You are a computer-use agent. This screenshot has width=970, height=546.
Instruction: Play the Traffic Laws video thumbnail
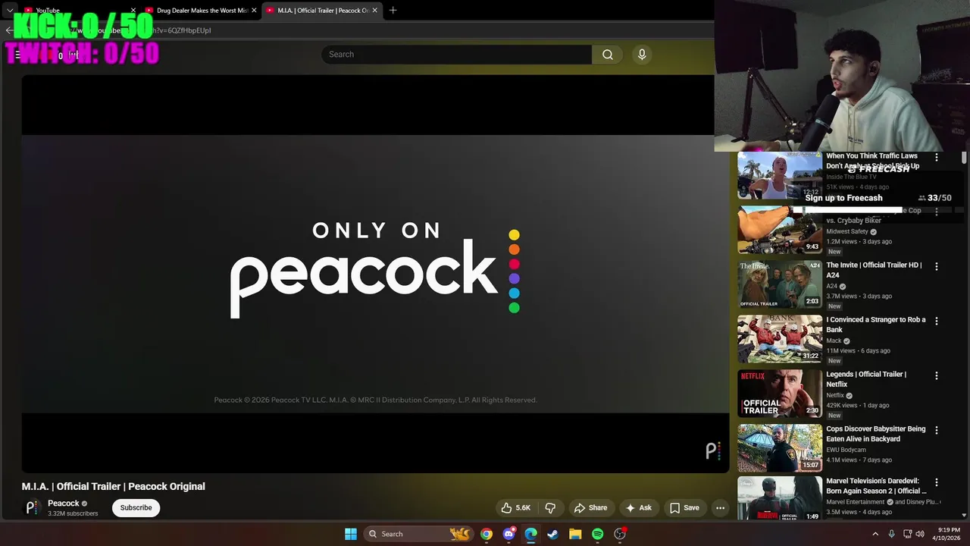780,175
